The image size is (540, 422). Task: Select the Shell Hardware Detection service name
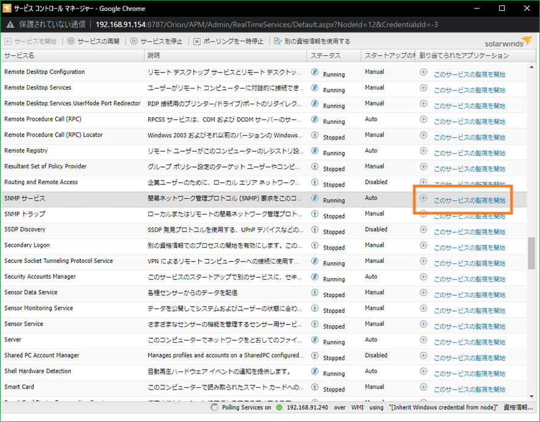pyautogui.click(x=38, y=371)
